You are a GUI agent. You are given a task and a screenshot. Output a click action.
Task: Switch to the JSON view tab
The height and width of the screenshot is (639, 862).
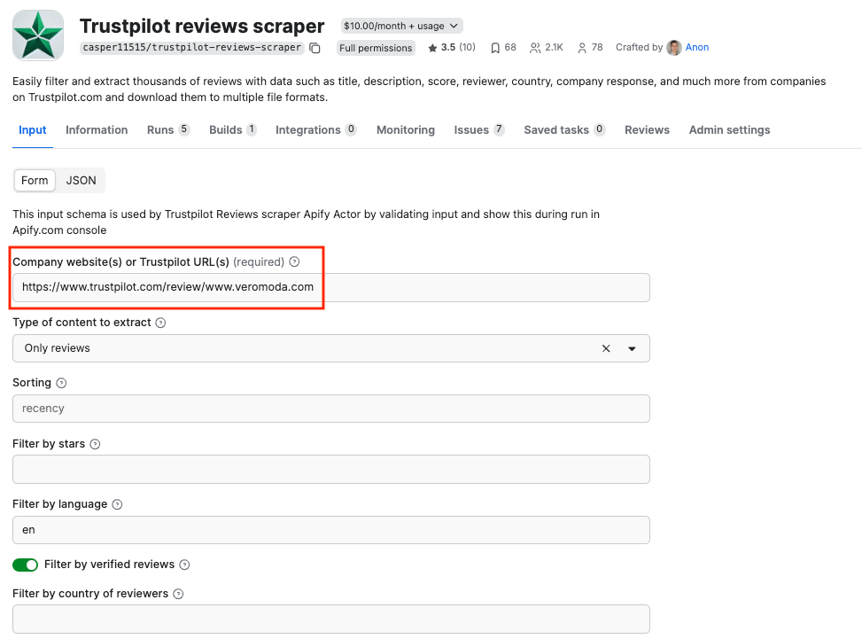[81, 180]
